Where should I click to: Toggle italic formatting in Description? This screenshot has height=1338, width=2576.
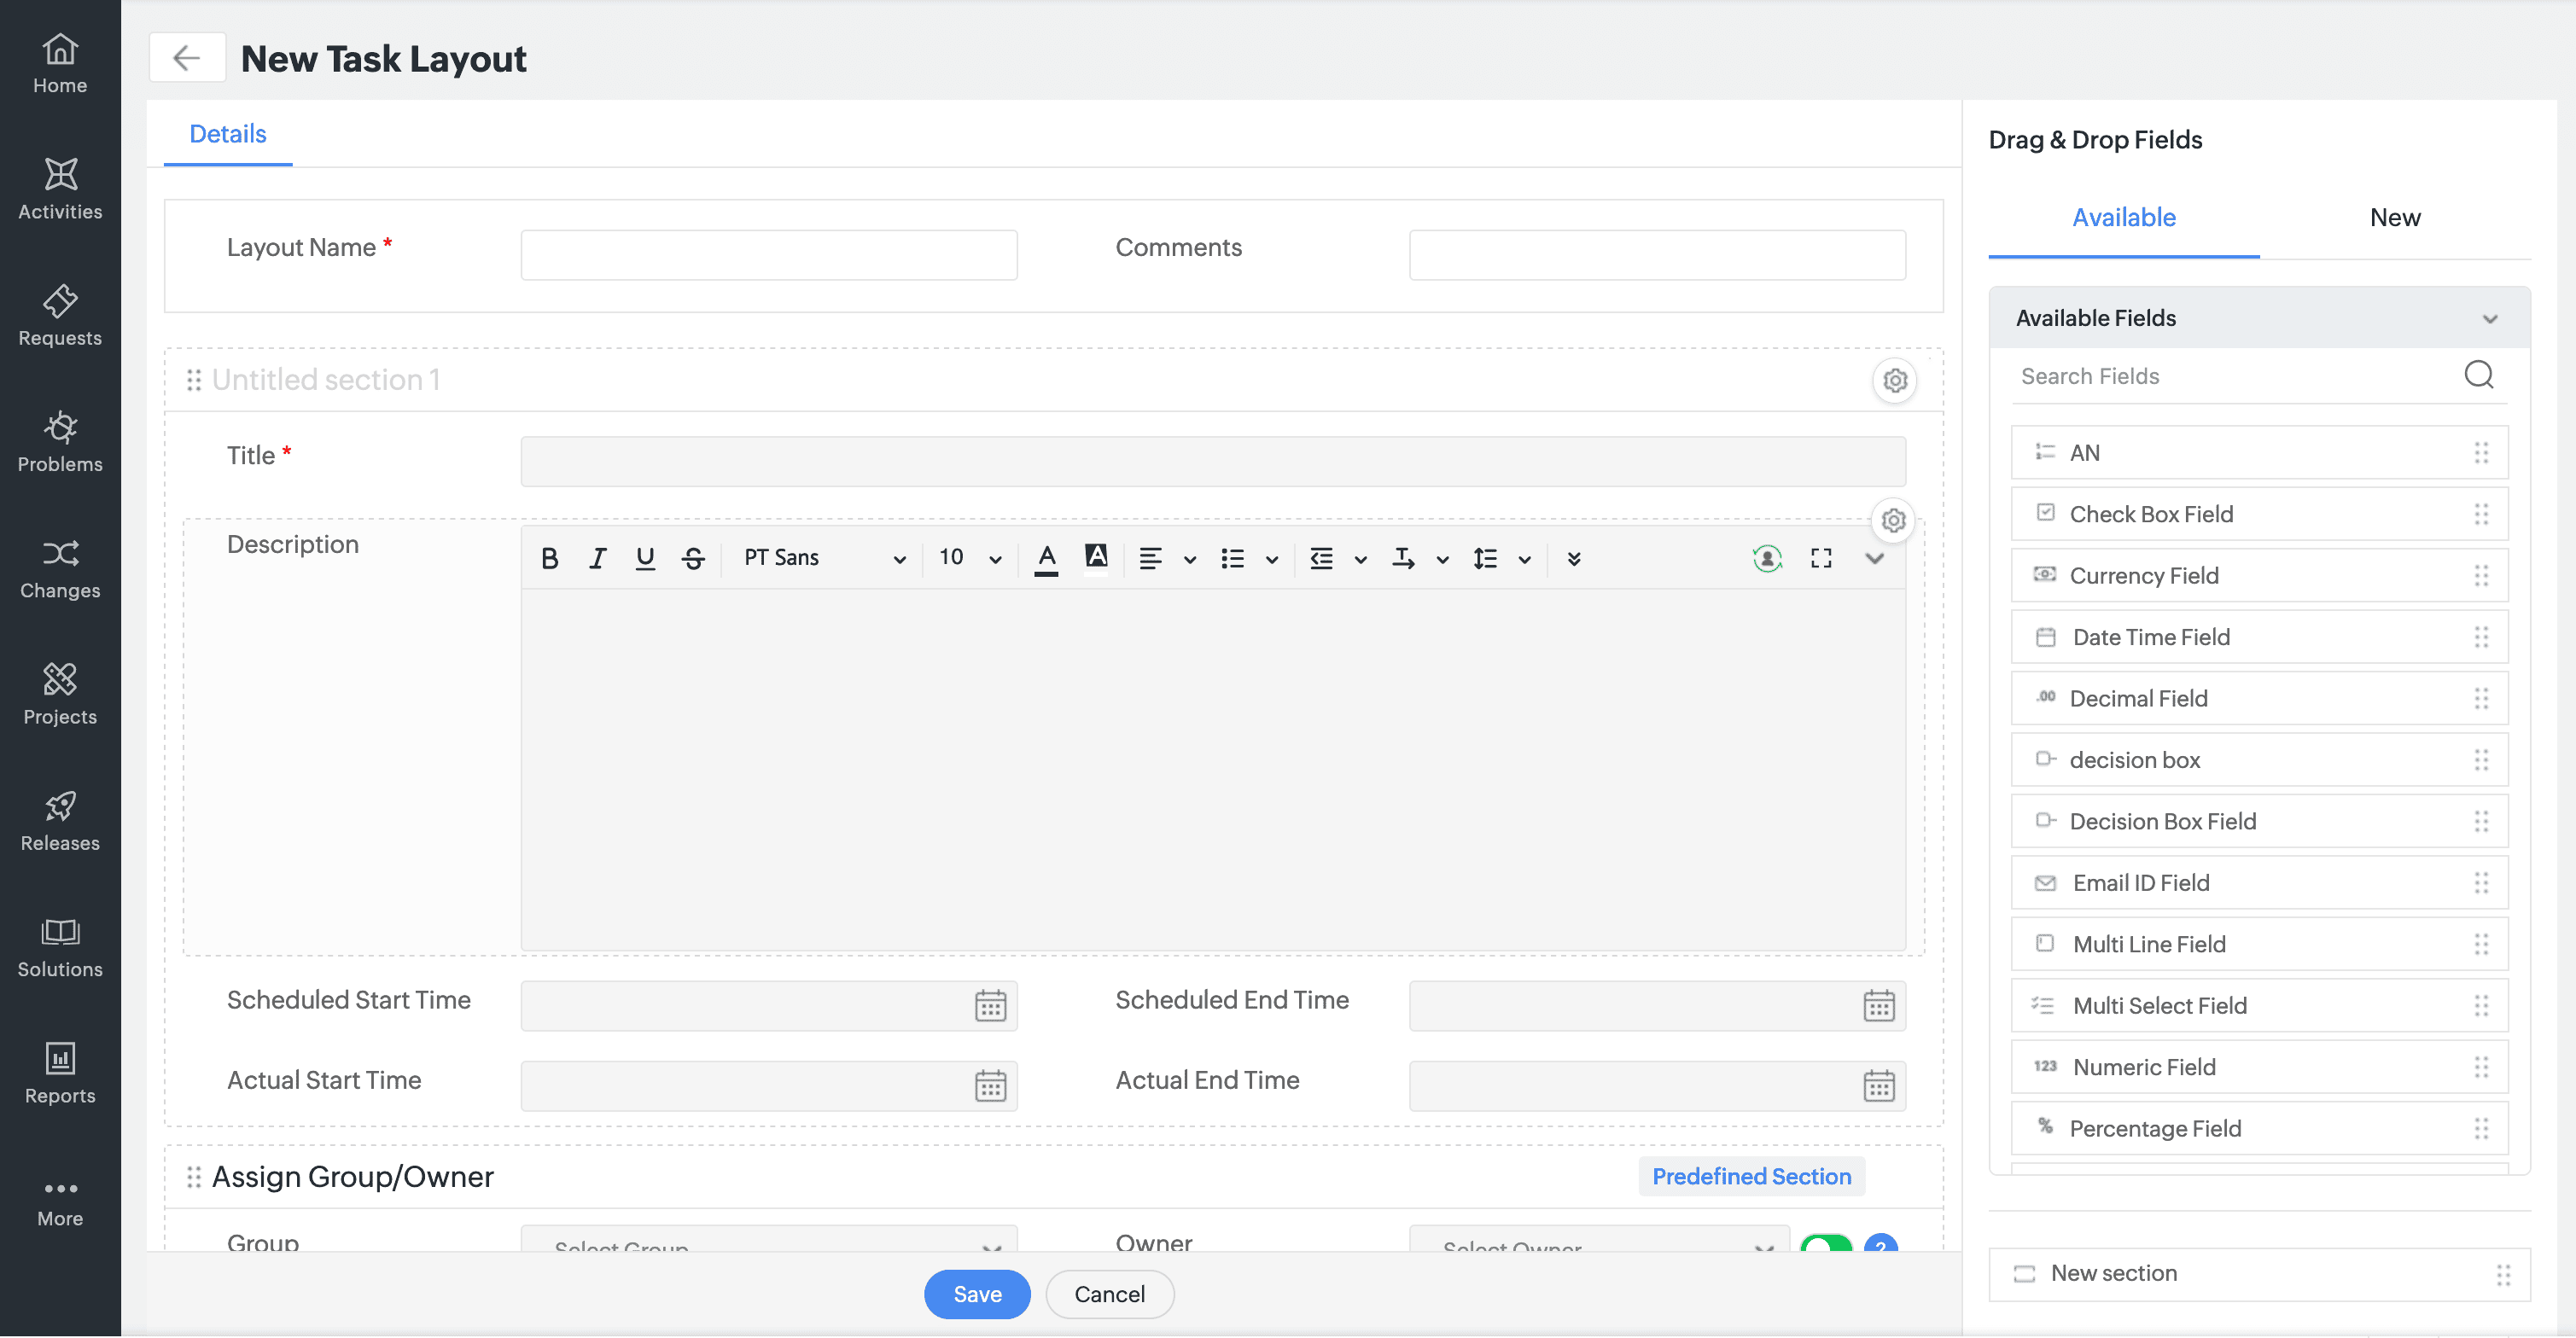click(597, 558)
